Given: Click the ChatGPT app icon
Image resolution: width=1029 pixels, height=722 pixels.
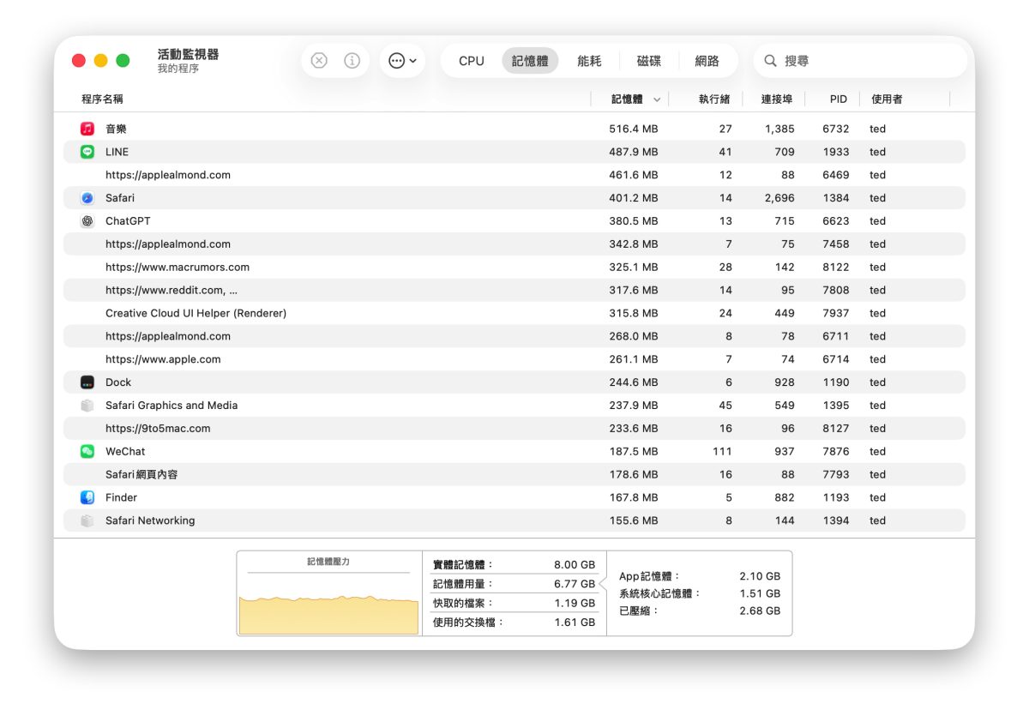Looking at the screenshot, I should (87, 221).
